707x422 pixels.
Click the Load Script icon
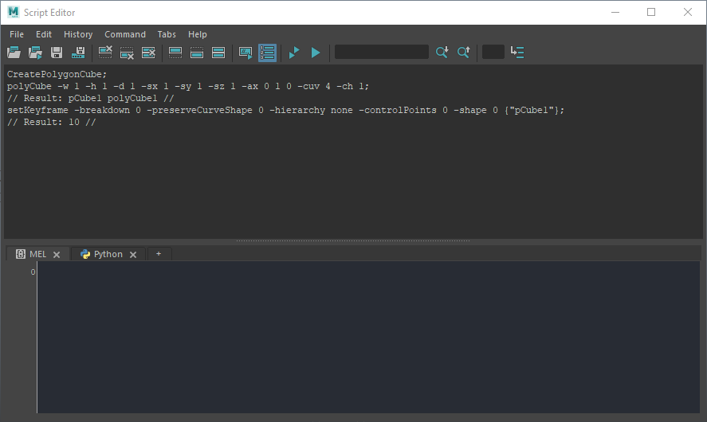[14, 53]
